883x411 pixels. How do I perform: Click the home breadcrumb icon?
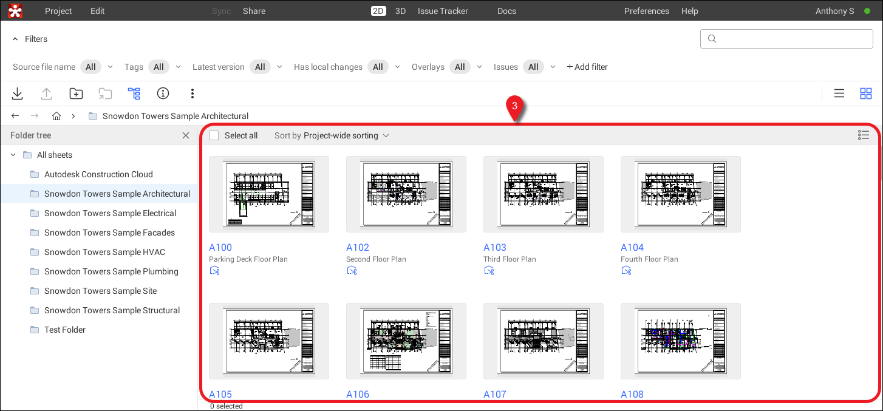click(x=56, y=116)
